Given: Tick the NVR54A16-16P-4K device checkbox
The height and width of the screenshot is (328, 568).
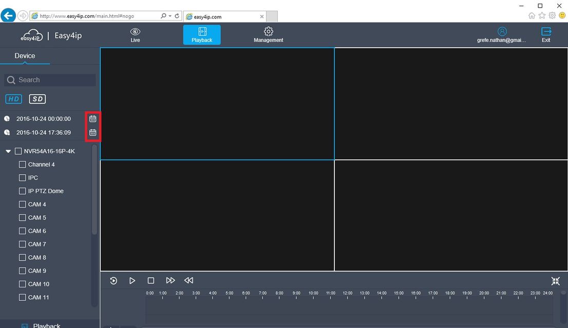Looking at the screenshot, I should (x=18, y=151).
